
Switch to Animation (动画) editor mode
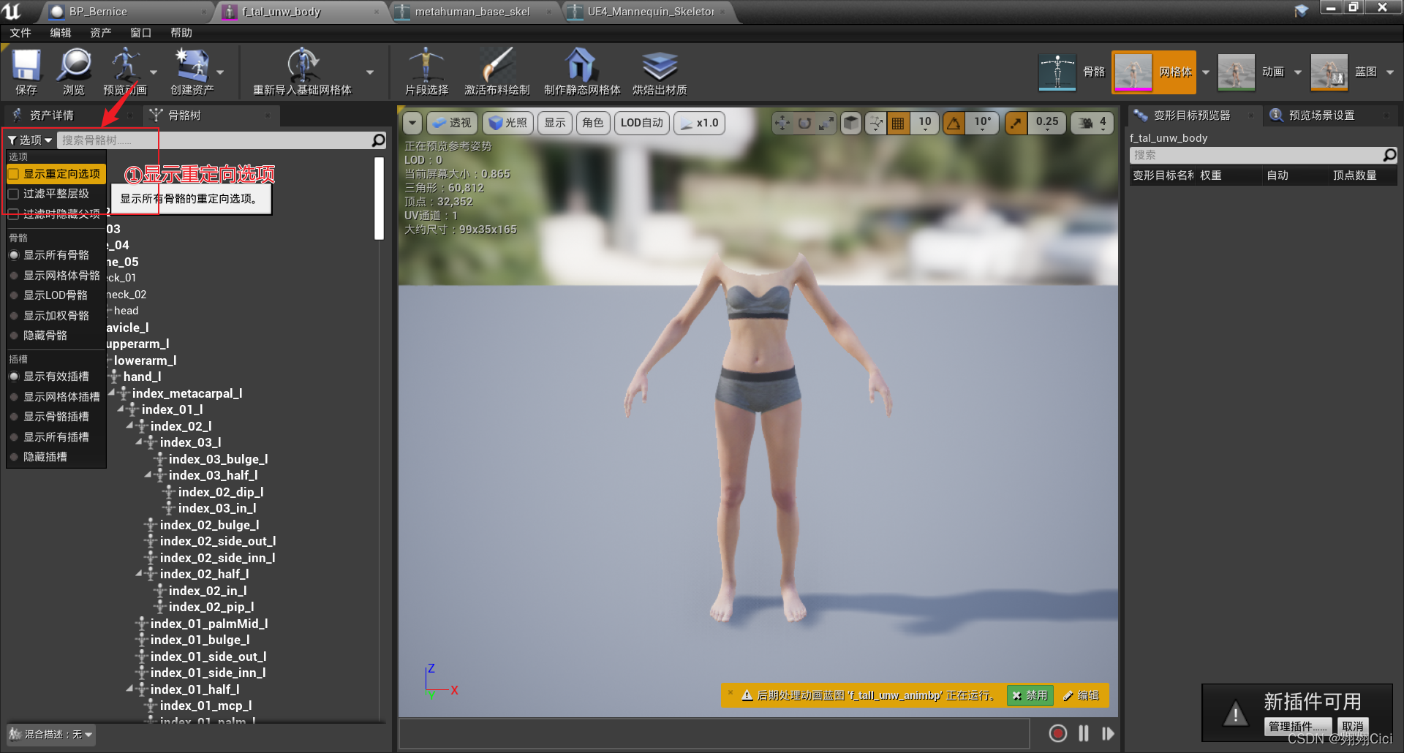pyautogui.click(x=1250, y=72)
